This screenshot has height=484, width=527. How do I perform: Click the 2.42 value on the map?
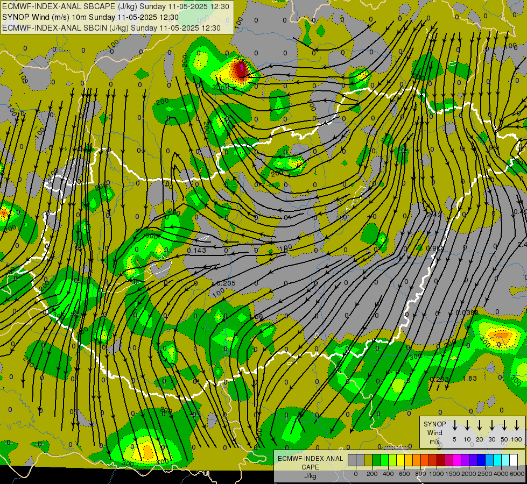pyautogui.click(x=434, y=215)
